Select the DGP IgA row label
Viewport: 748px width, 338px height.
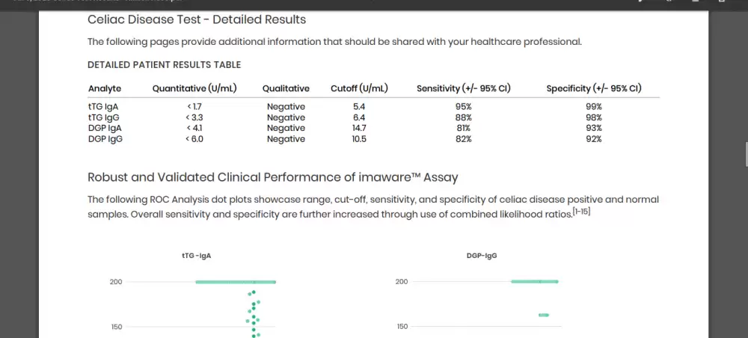pyautogui.click(x=104, y=128)
